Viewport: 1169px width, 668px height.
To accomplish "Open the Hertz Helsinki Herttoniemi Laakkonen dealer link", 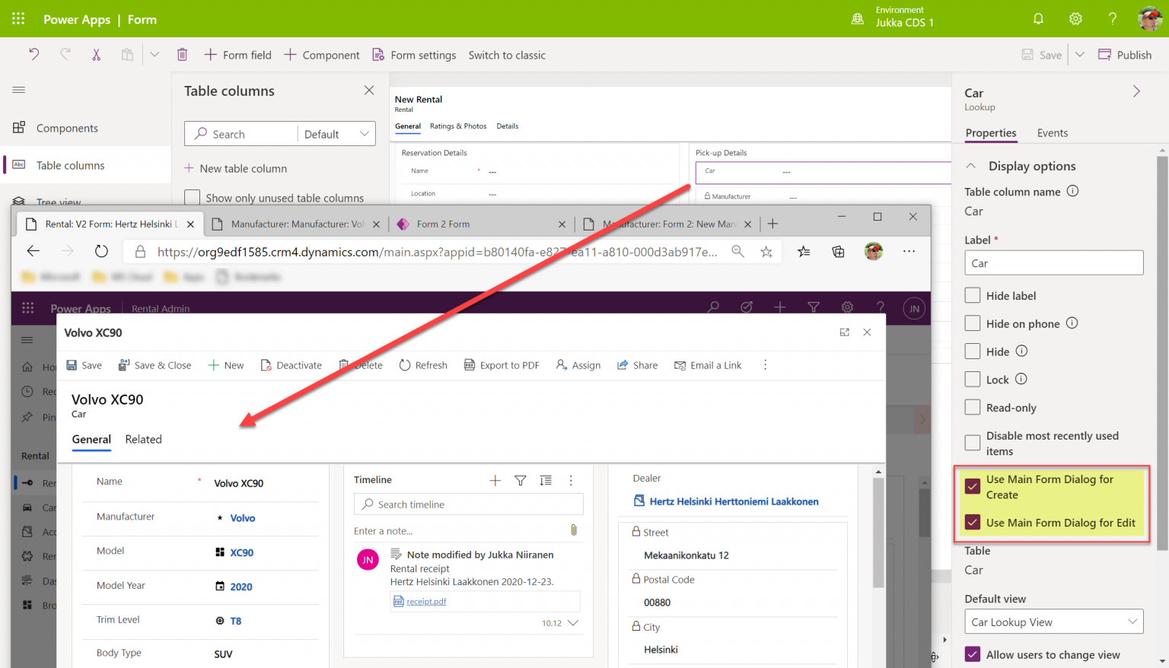I will (x=734, y=501).
